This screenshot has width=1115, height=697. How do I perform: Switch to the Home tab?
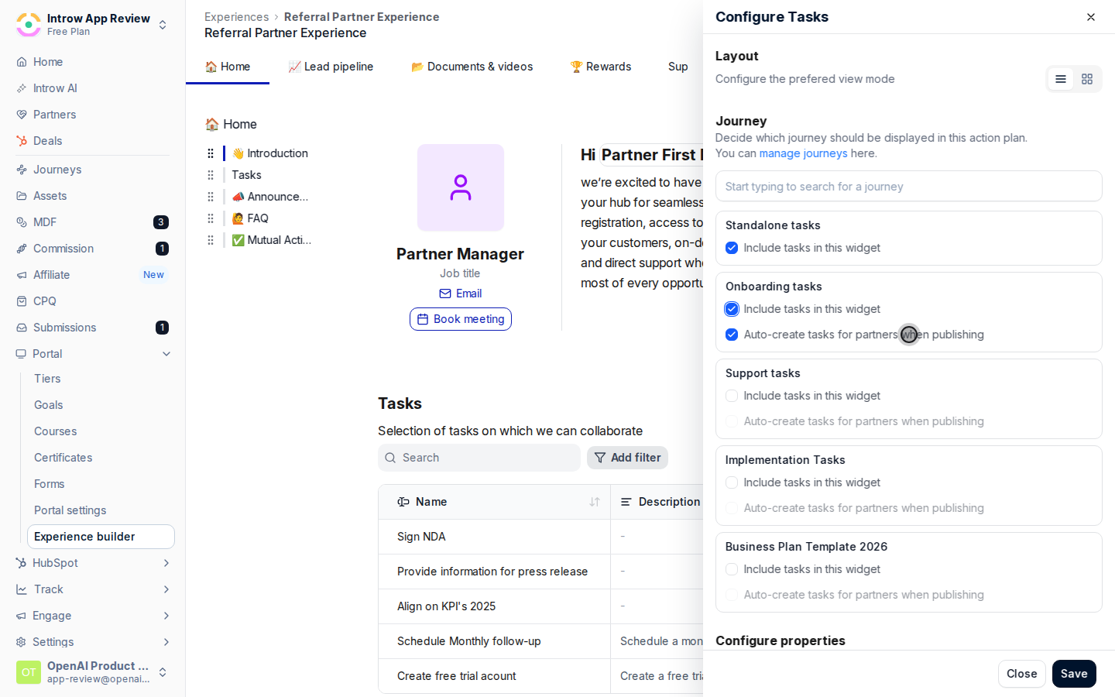tap(228, 67)
